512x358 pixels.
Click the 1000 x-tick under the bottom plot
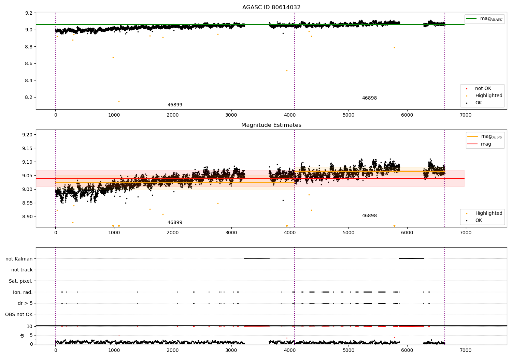114,350
